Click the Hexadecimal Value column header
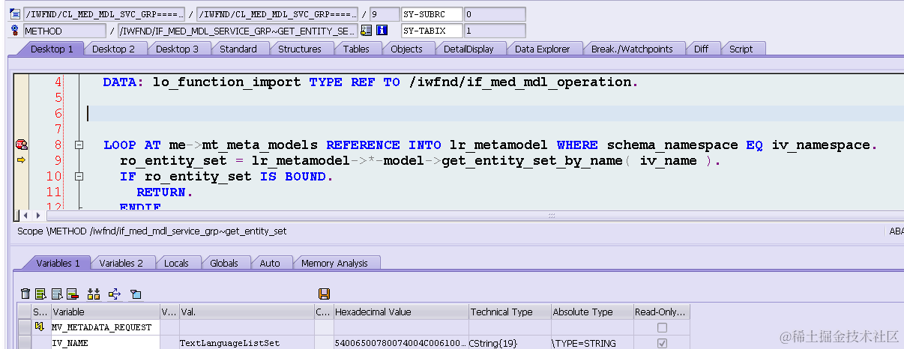Image resolution: width=904 pixels, height=349 pixels. 400,312
